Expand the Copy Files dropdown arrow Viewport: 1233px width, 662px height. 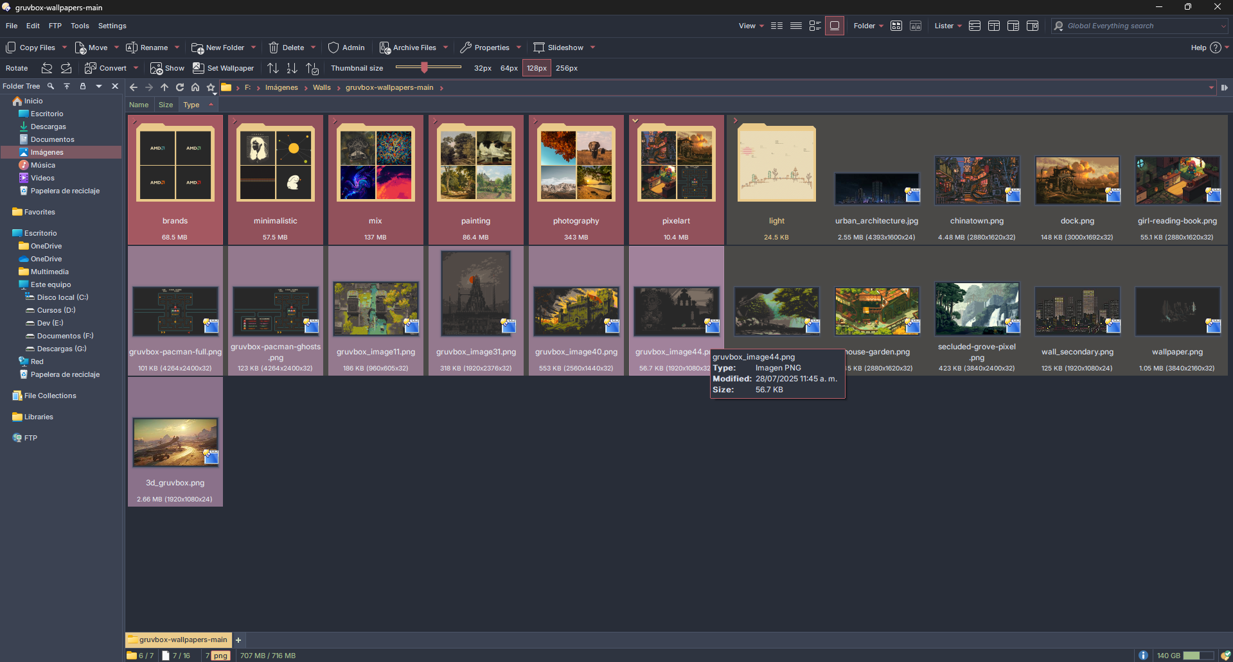point(64,48)
